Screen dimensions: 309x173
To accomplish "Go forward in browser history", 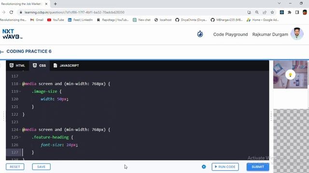I will pyautogui.click(x=3, y=12).
